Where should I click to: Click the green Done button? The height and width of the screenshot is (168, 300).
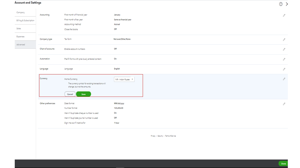tap(283, 164)
